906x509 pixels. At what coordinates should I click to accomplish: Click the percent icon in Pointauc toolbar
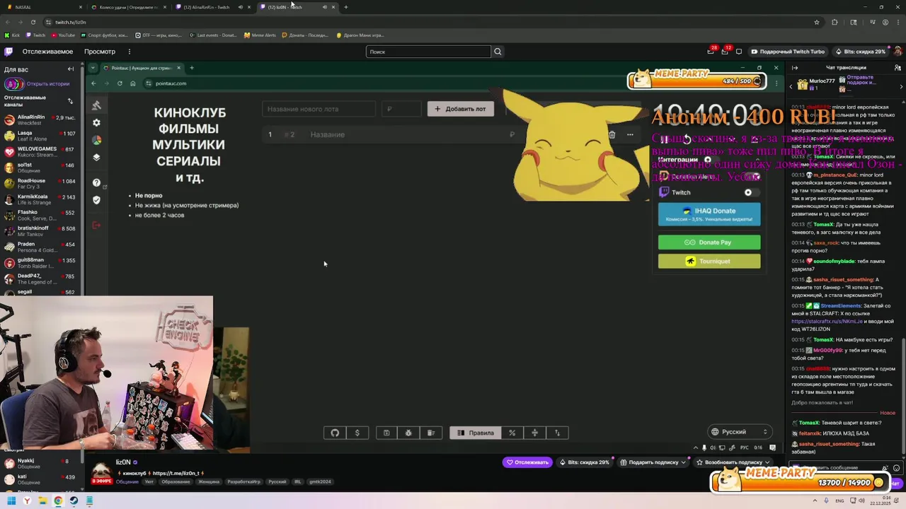[x=512, y=433]
